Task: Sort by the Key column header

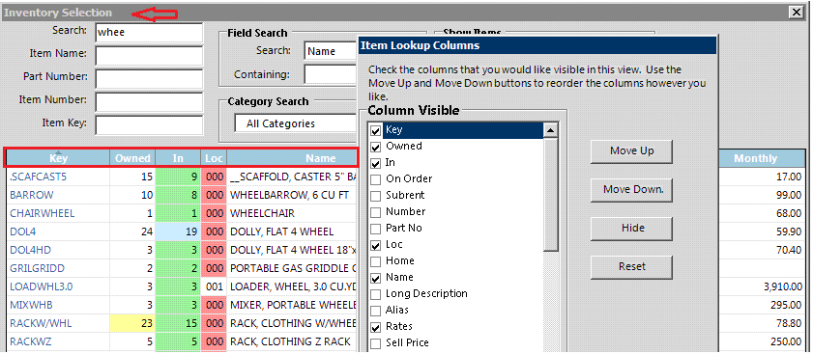Action: click(x=58, y=158)
